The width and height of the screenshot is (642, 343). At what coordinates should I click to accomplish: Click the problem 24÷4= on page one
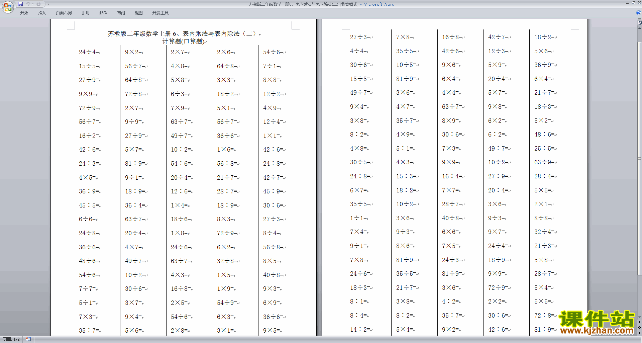pyautogui.click(x=89, y=52)
